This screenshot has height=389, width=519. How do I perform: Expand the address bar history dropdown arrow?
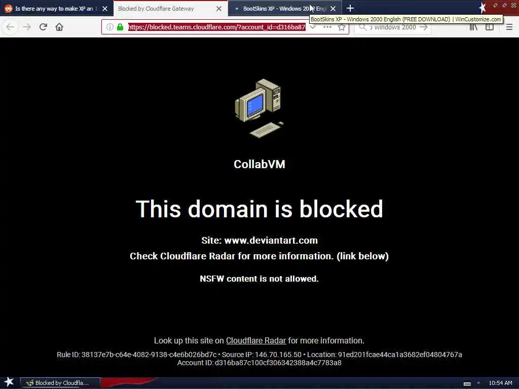pos(313,27)
